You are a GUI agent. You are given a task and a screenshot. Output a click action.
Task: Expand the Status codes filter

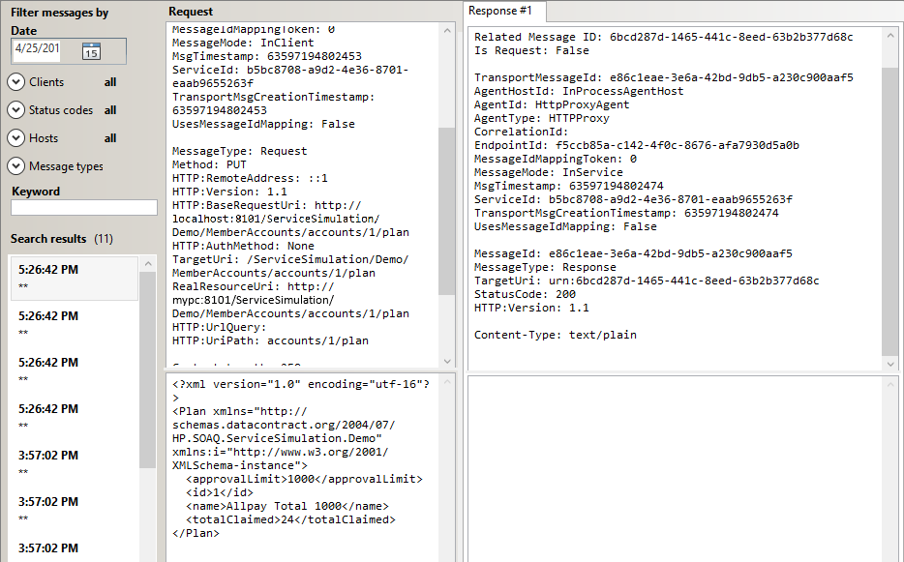[x=15, y=110]
